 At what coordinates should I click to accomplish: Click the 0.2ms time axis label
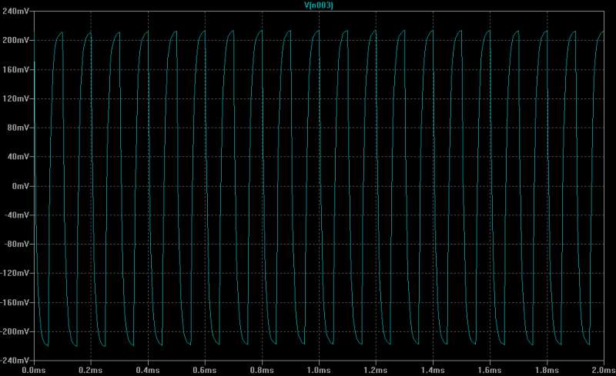coord(91,370)
